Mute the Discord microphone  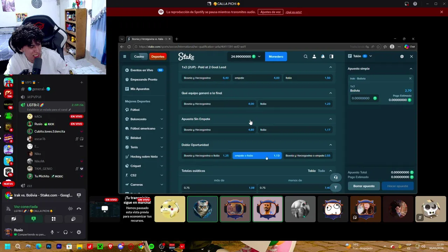[x=52, y=232]
